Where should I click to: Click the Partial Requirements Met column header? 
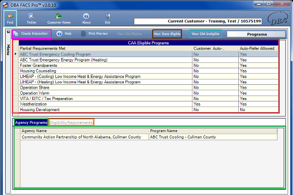(x=105, y=49)
